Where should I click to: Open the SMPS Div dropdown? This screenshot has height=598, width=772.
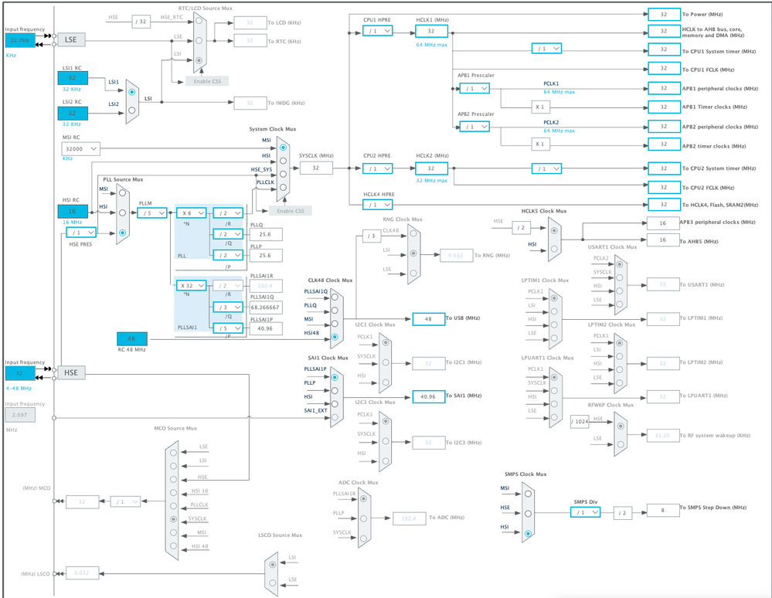[586, 511]
